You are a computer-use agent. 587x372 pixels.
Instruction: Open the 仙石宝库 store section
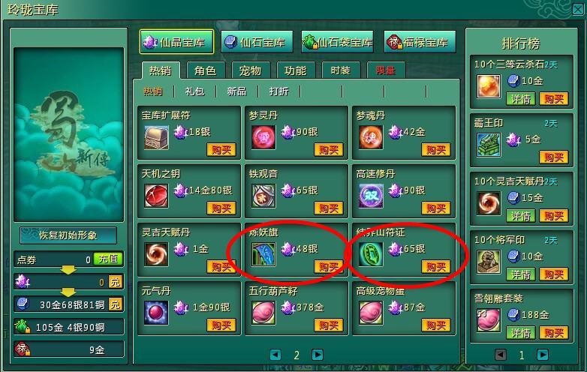point(257,42)
